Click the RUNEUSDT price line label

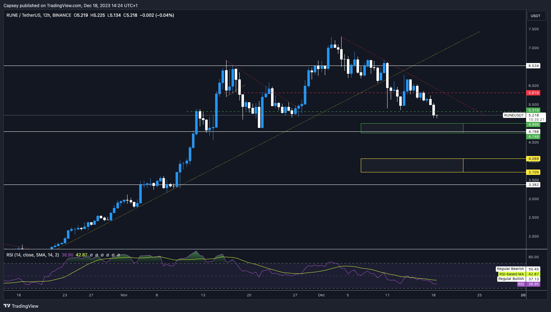(x=514, y=115)
